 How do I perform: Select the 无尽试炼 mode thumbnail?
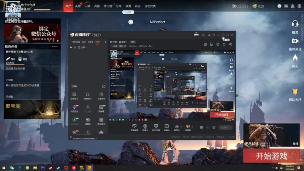(x=272, y=135)
